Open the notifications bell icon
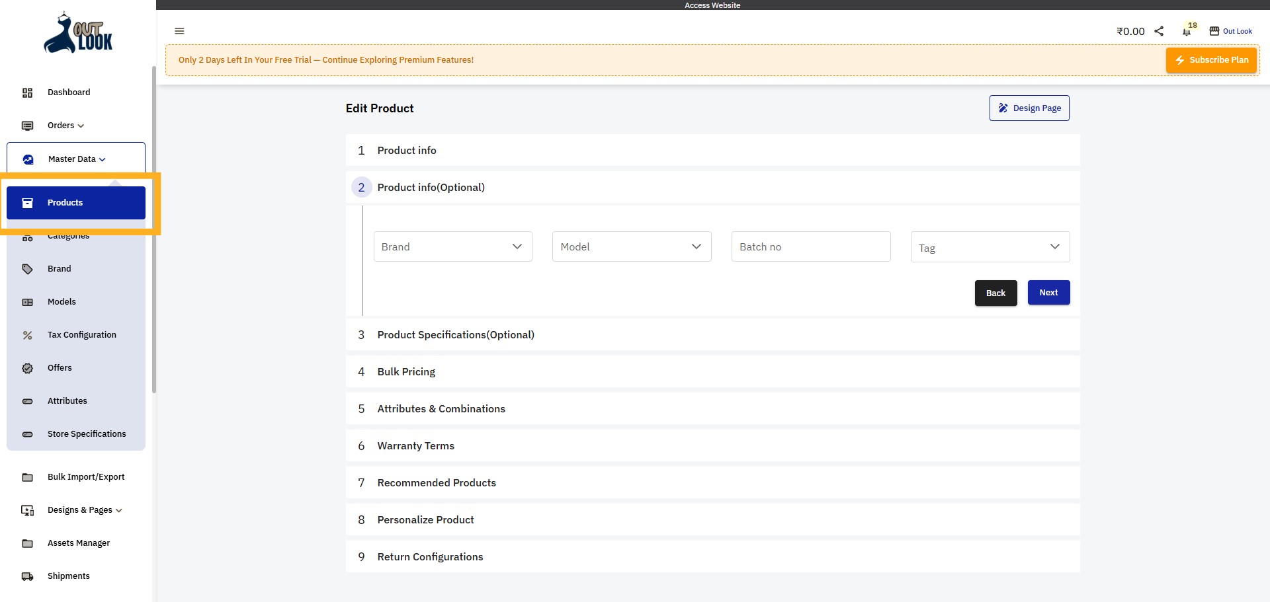1270x602 pixels. (x=1187, y=31)
